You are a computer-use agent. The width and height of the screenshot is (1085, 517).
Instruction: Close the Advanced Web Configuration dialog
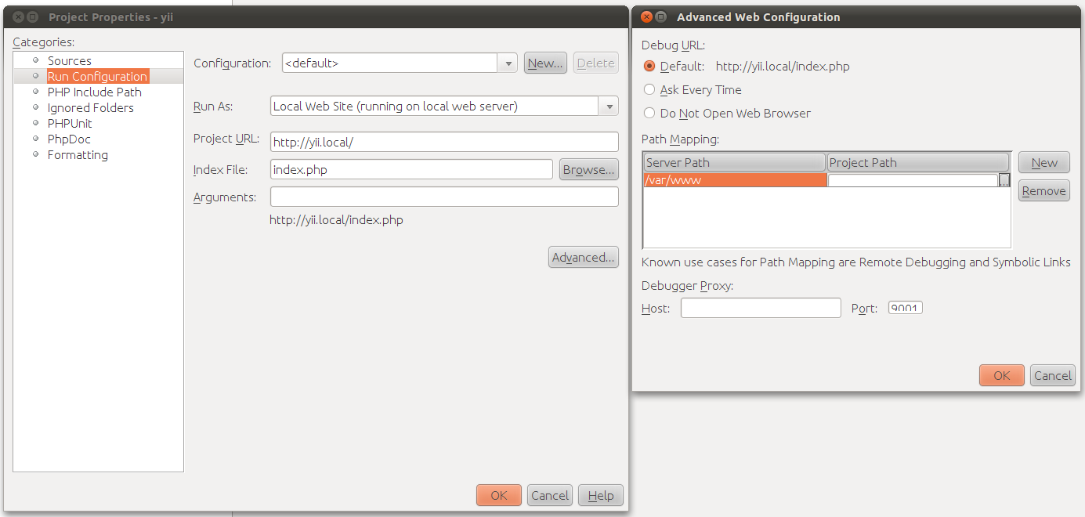[646, 16]
